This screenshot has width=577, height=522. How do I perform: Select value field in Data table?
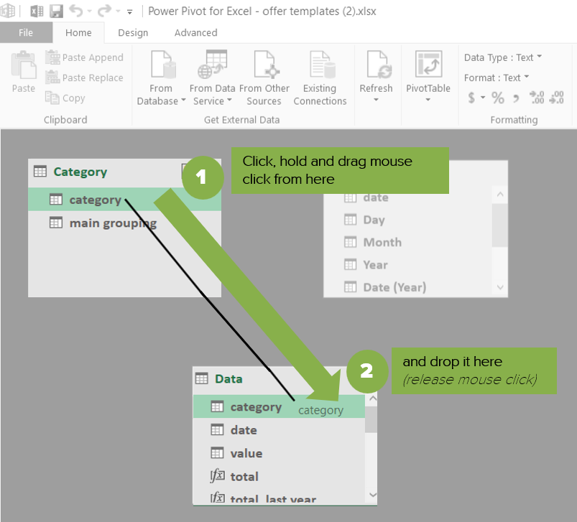pyautogui.click(x=279, y=453)
